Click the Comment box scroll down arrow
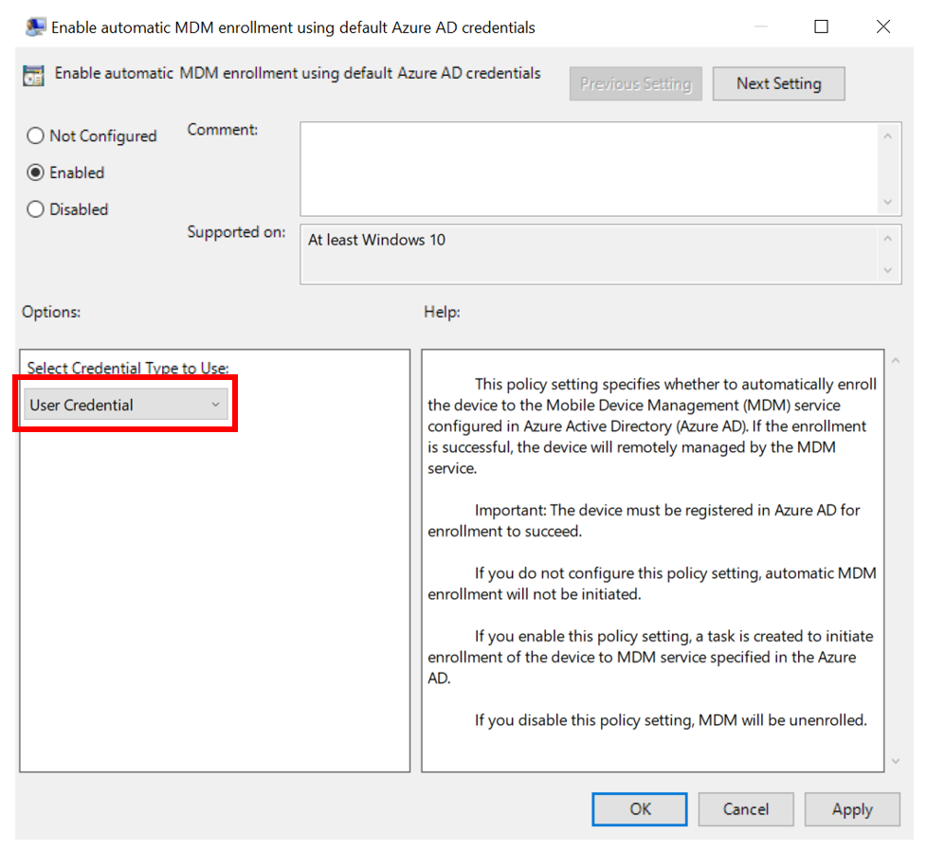Screen dimensions: 927x851 tap(887, 202)
